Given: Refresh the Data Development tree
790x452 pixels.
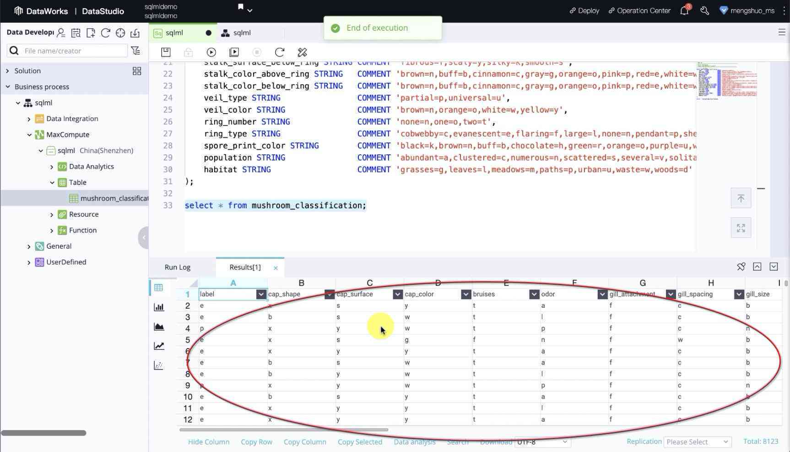Looking at the screenshot, I should pos(105,33).
